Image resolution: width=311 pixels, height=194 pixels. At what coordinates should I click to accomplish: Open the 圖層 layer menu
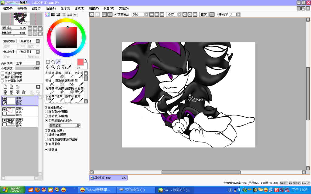pos(50,8)
